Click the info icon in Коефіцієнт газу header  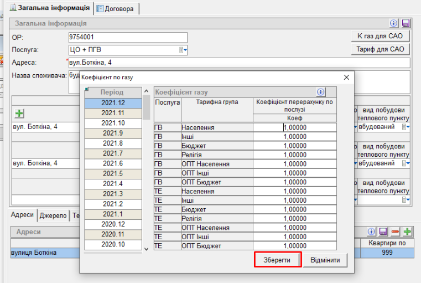click(320, 92)
